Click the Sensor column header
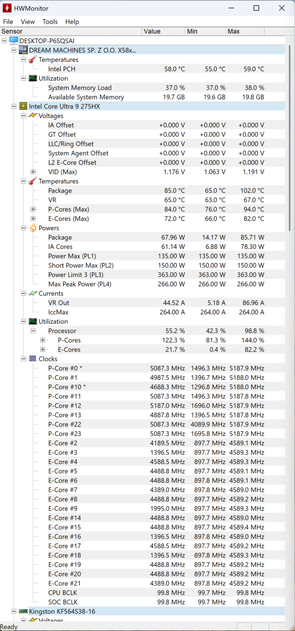Screen dimensions: 295x631 [71, 31]
